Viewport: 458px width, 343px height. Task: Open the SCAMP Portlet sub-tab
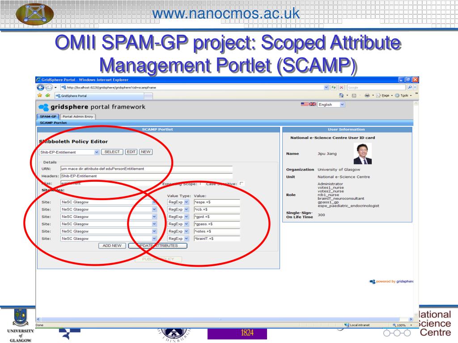point(53,123)
